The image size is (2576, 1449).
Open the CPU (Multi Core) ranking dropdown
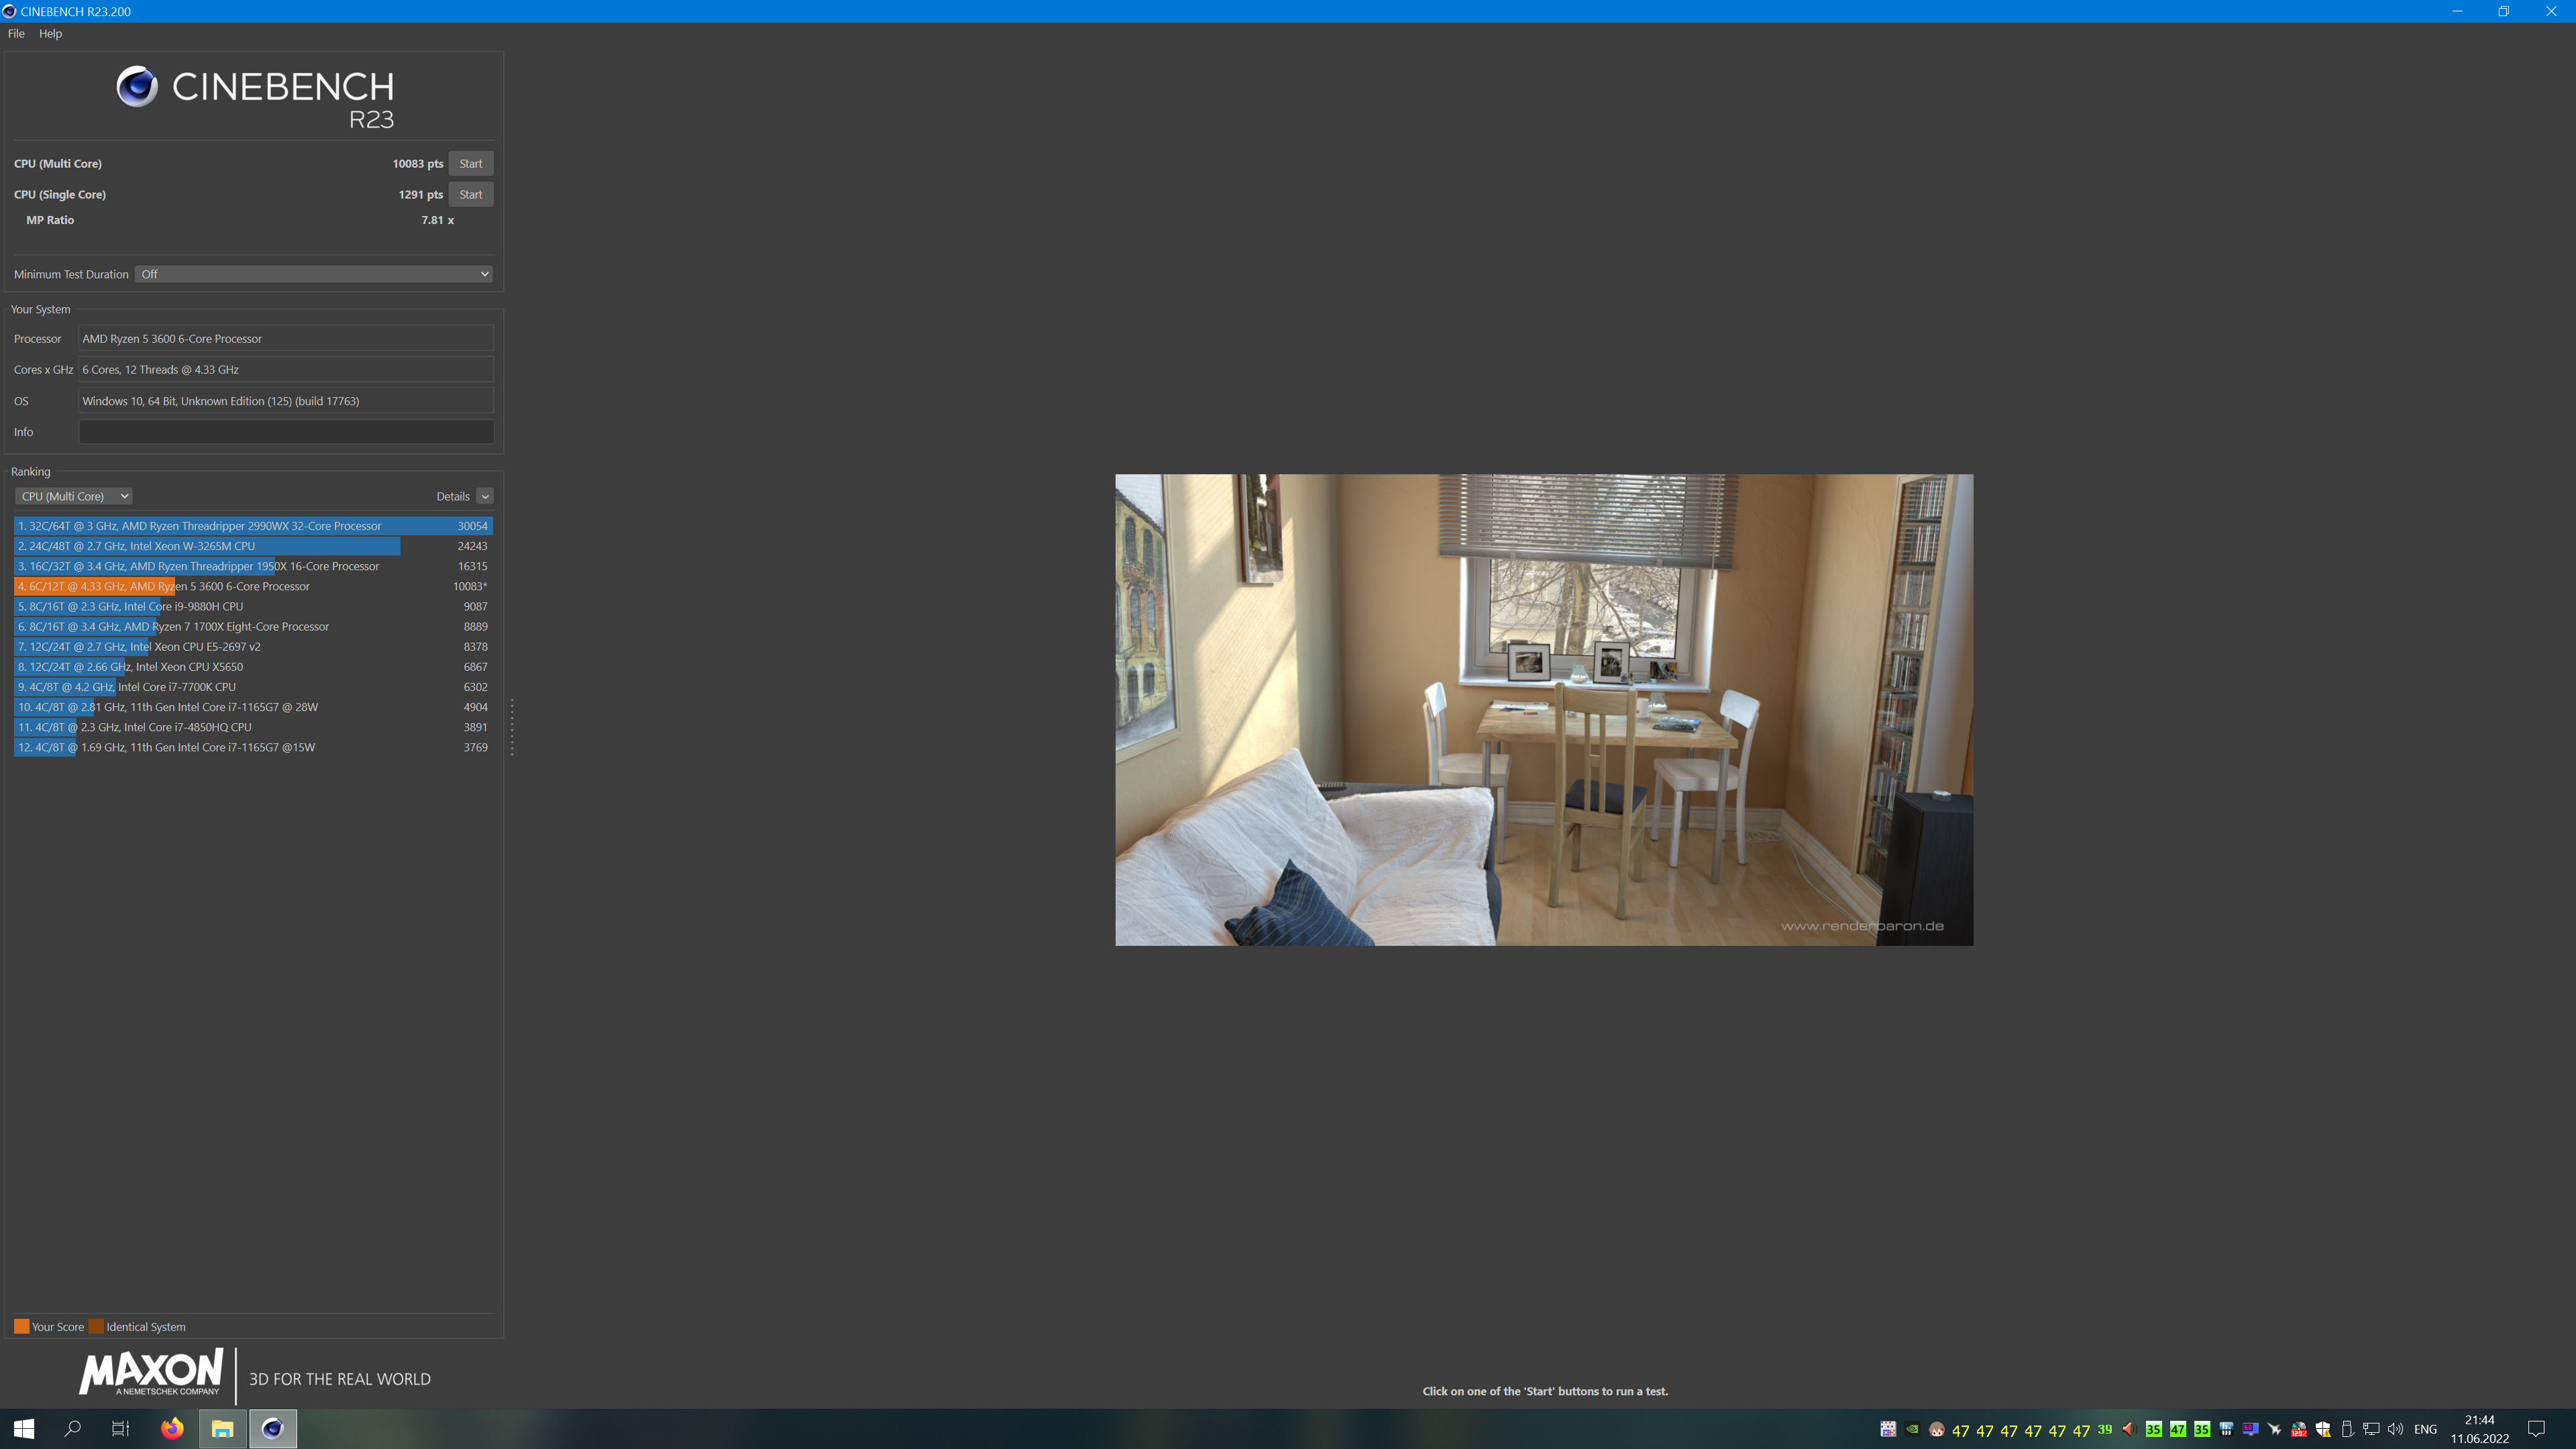tap(73, 496)
